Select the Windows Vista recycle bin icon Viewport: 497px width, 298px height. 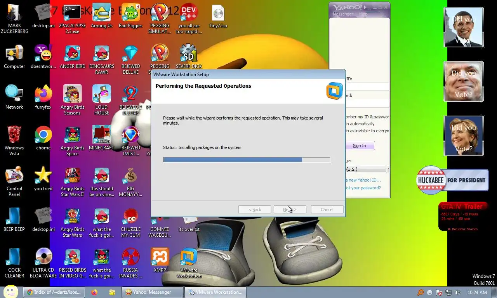pyautogui.click(x=14, y=140)
